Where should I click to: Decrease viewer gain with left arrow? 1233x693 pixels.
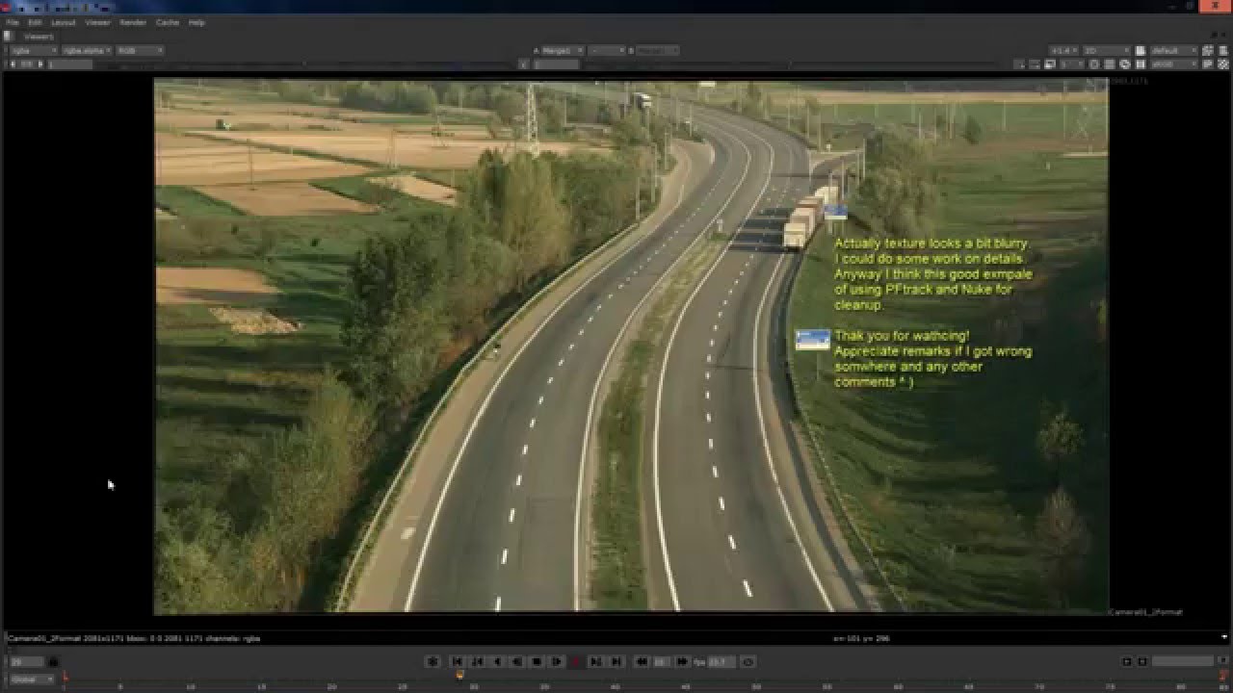tap(13, 64)
